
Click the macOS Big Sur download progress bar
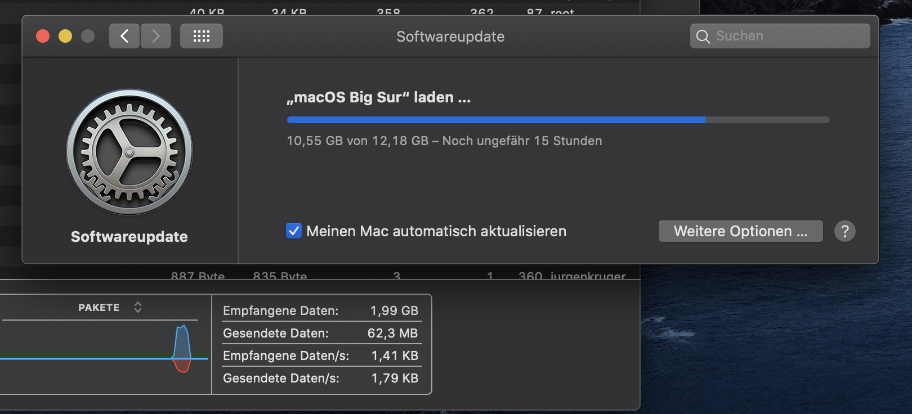click(558, 120)
